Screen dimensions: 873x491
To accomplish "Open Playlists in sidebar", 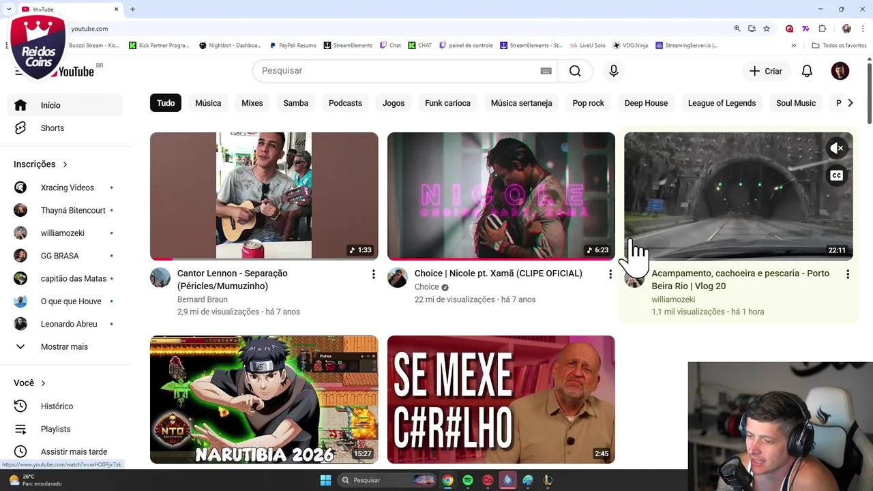I will [65, 429].
